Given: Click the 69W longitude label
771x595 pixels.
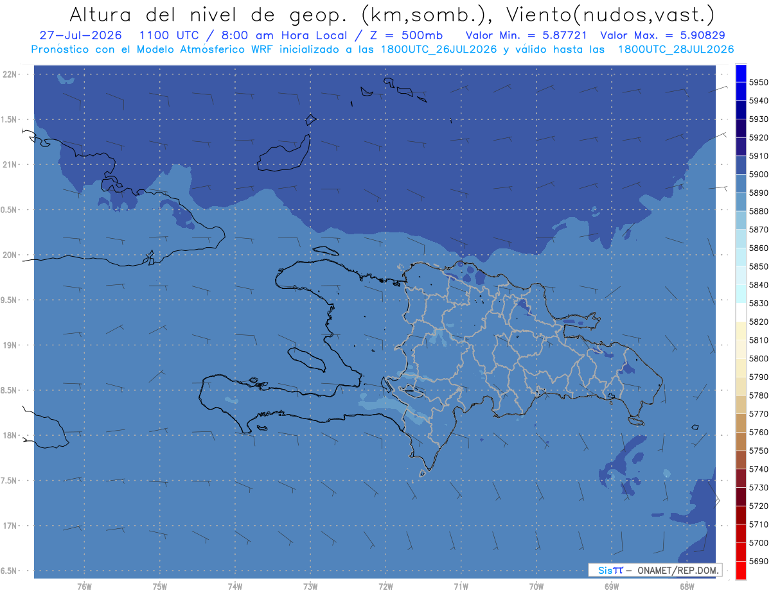Looking at the screenshot, I should (x=612, y=587).
